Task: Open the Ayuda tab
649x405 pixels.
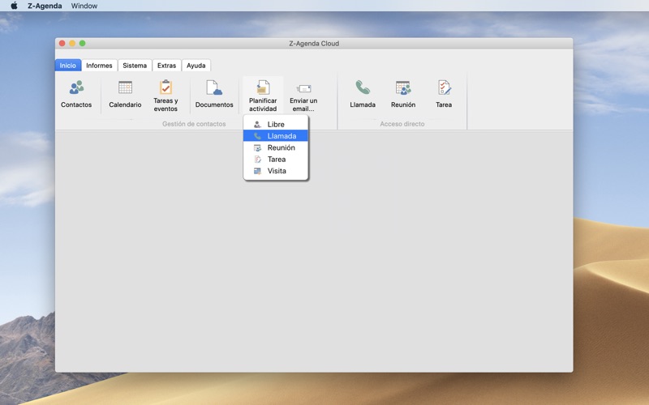Action: [196, 66]
